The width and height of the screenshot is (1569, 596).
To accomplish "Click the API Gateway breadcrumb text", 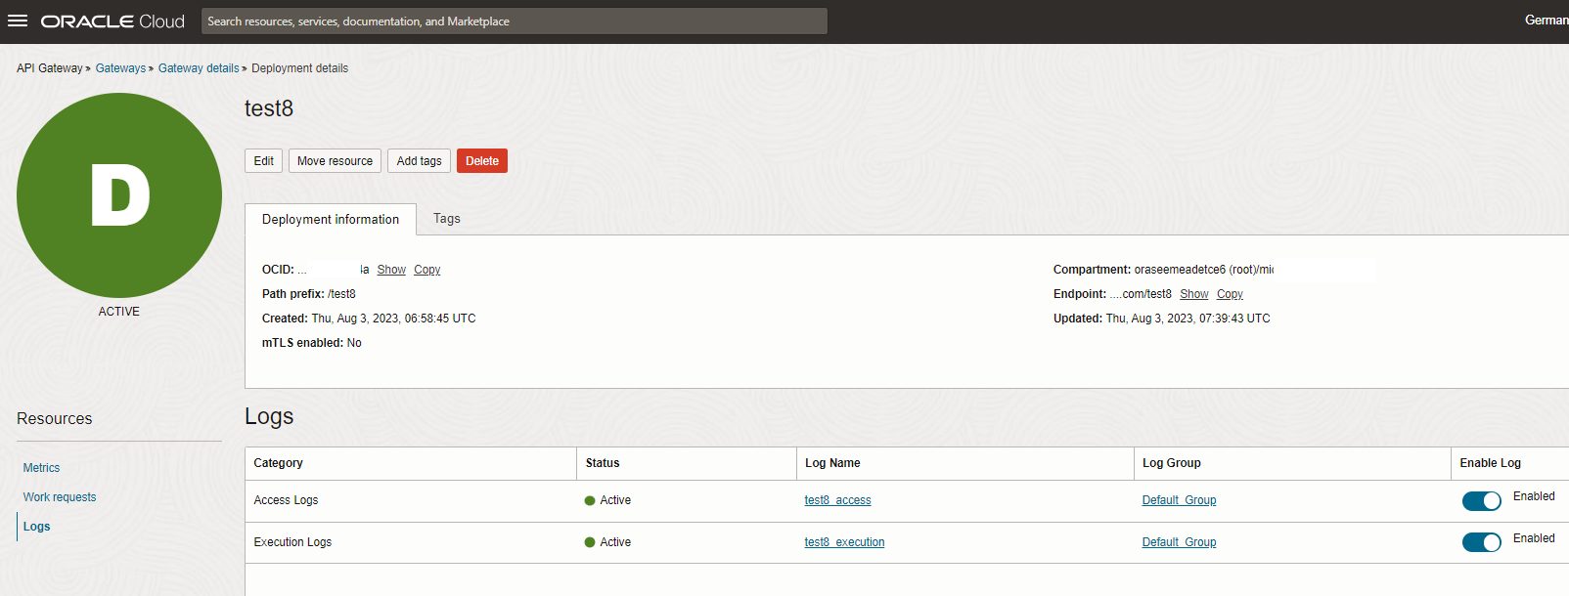I will pos(50,68).
